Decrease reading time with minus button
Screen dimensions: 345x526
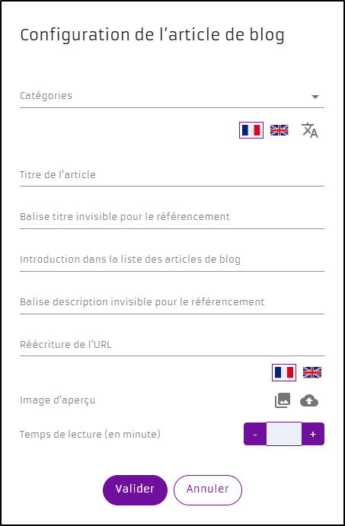(255, 434)
